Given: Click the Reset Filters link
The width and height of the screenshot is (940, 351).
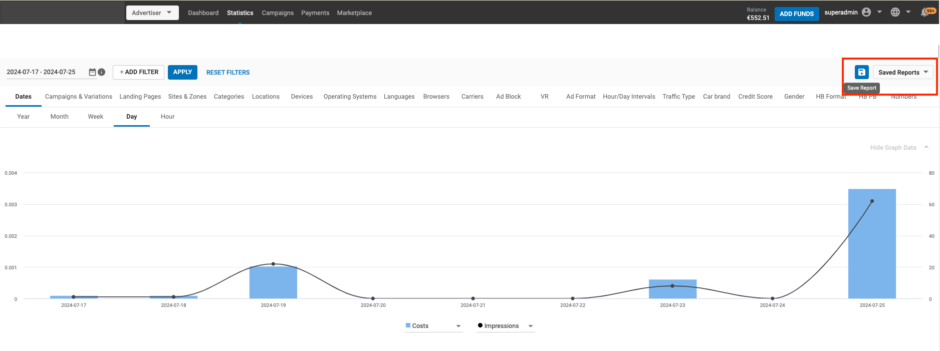Looking at the screenshot, I should 228,73.
